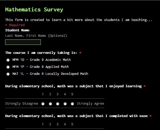Click the 'The course I am currently taking' question

pyautogui.click(x=41, y=53)
